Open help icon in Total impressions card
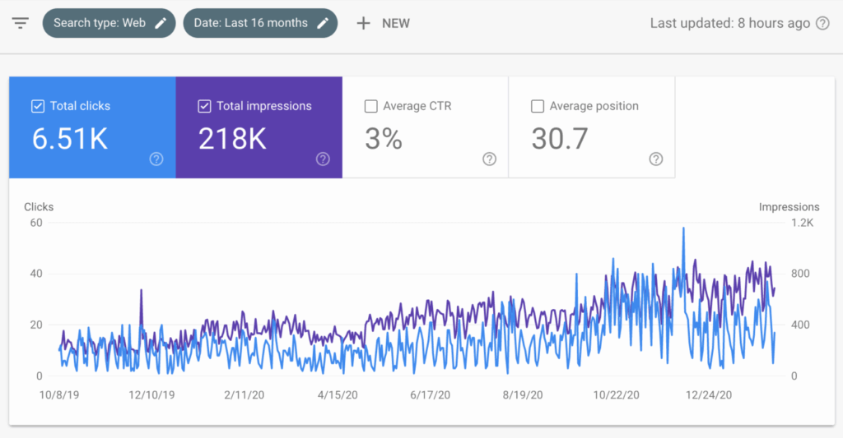The image size is (843, 438). [323, 159]
